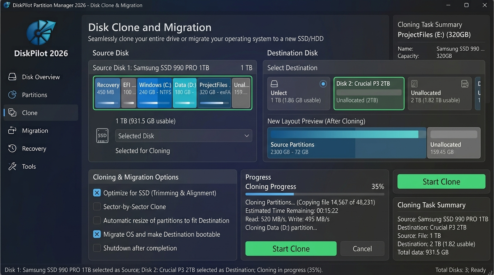The image size is (494, 275).
Task: Click the status bar Total Disks text
Action: click(x=461, y=270)
